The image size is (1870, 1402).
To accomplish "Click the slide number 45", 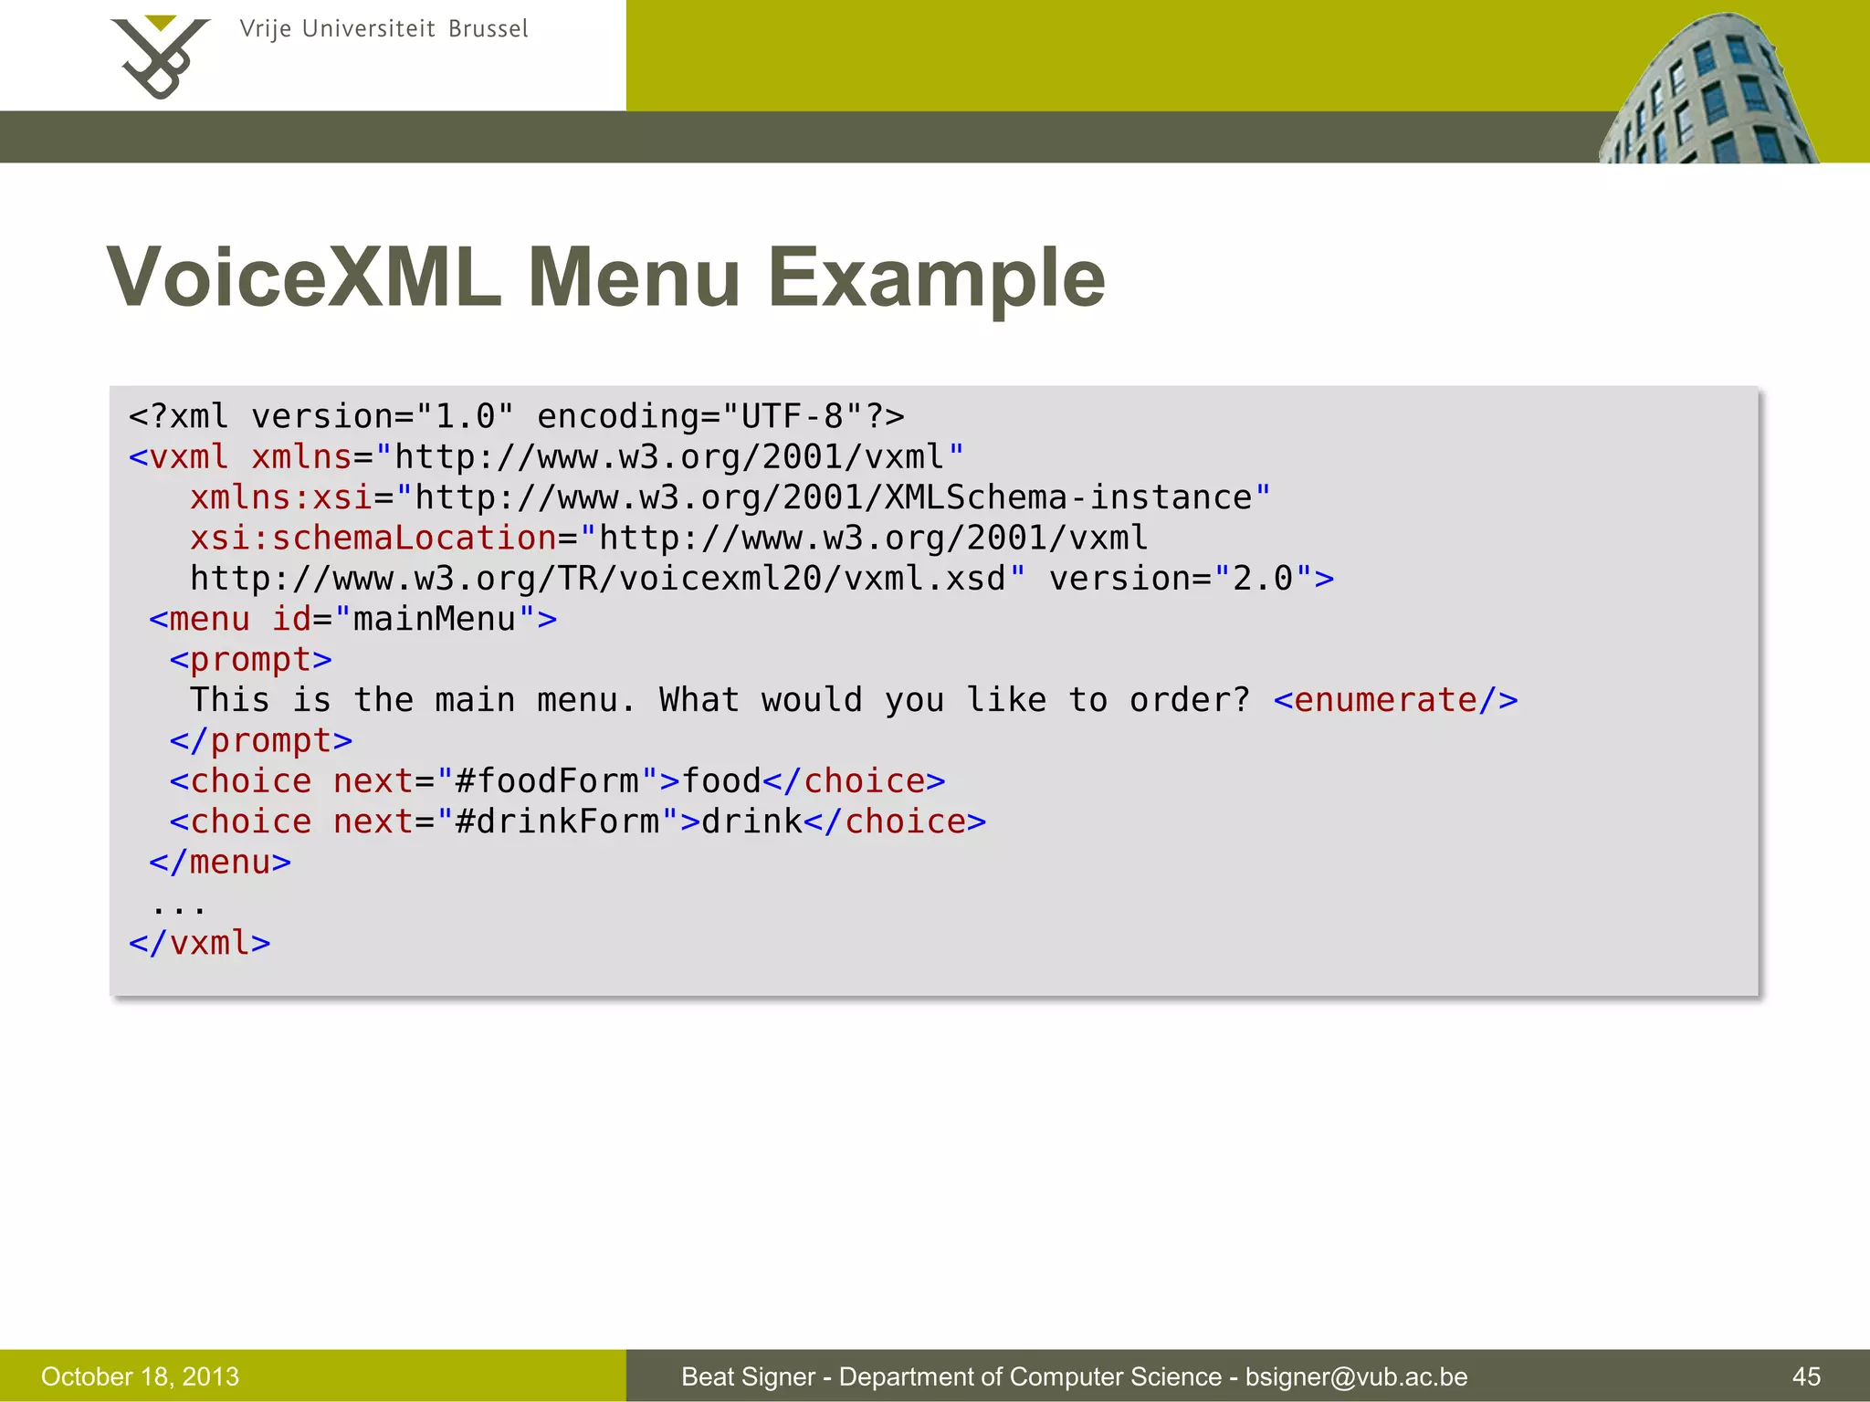I will pyautogui.click(x=1806, y=1376).
